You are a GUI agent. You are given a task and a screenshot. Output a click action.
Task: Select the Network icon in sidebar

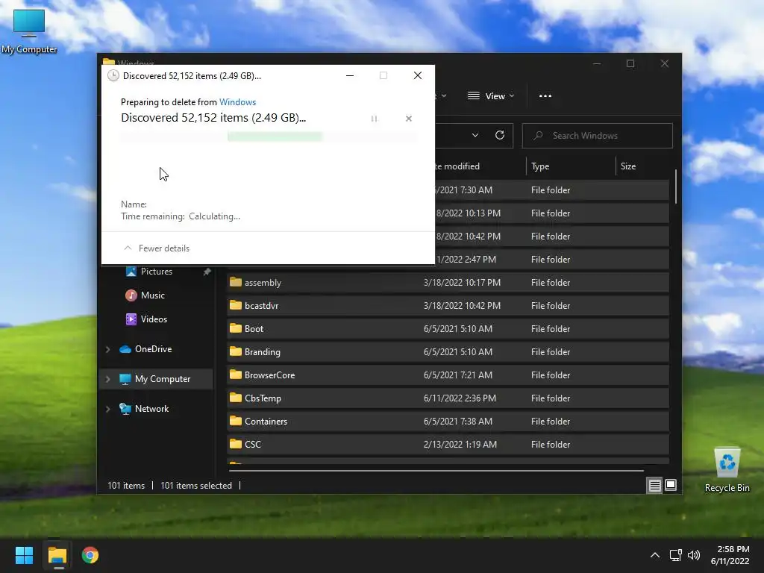pos(125,409)
